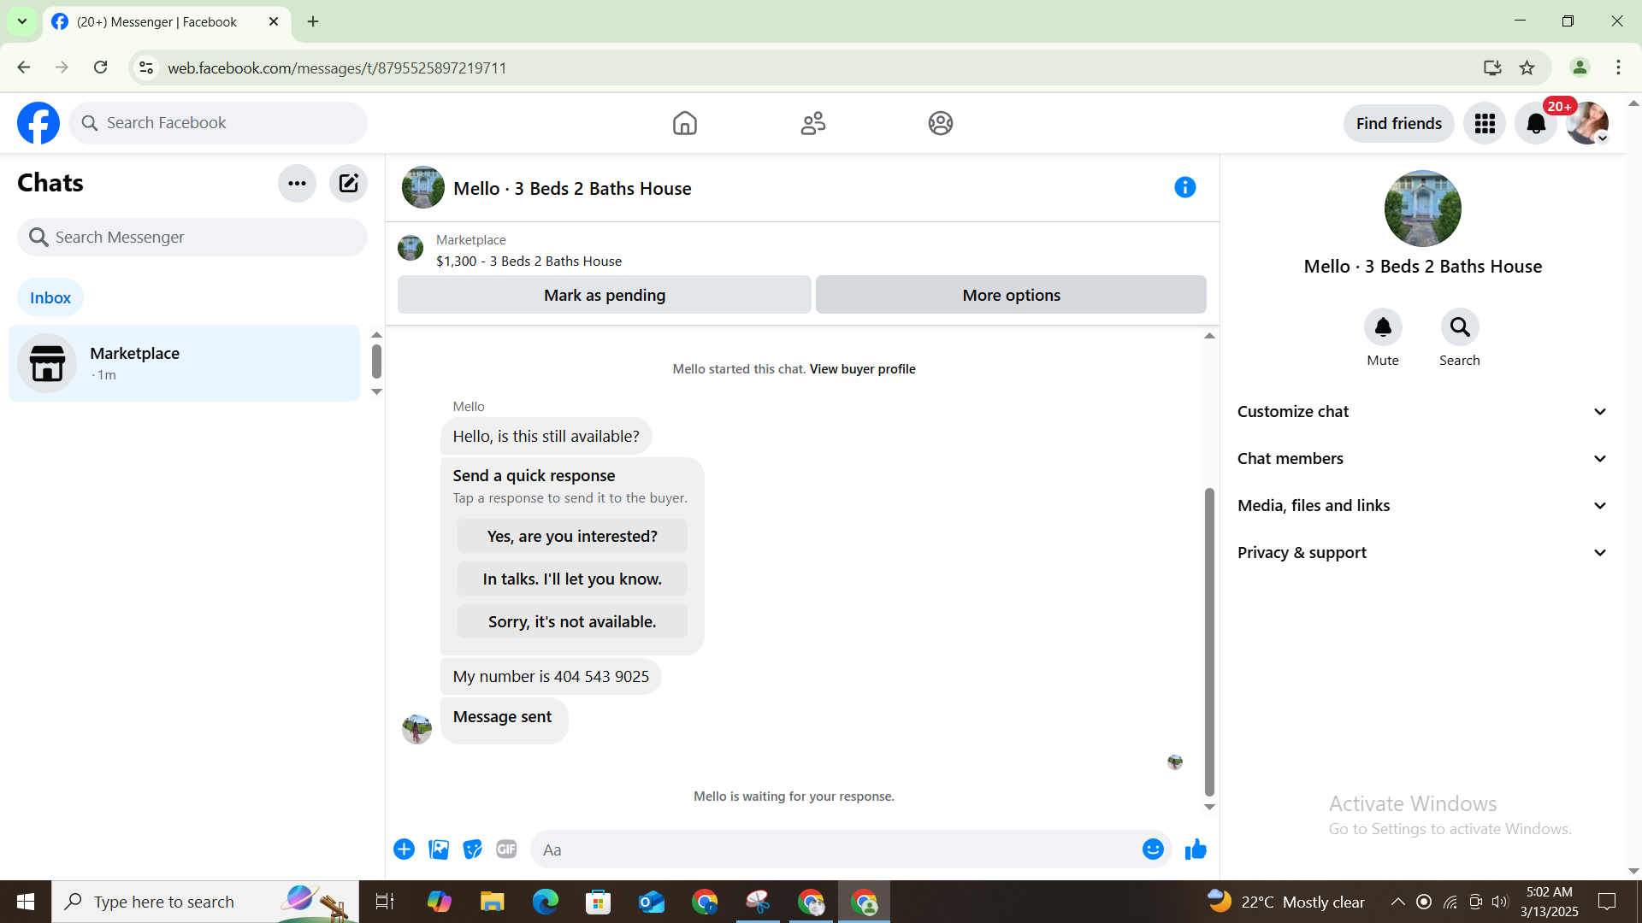
Task: Focus the Search Messenger field
Action: pyautogui.click(x=192, y=237)
